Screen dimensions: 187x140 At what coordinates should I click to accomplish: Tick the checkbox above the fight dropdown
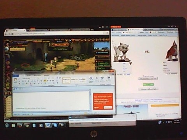point(143,76)
